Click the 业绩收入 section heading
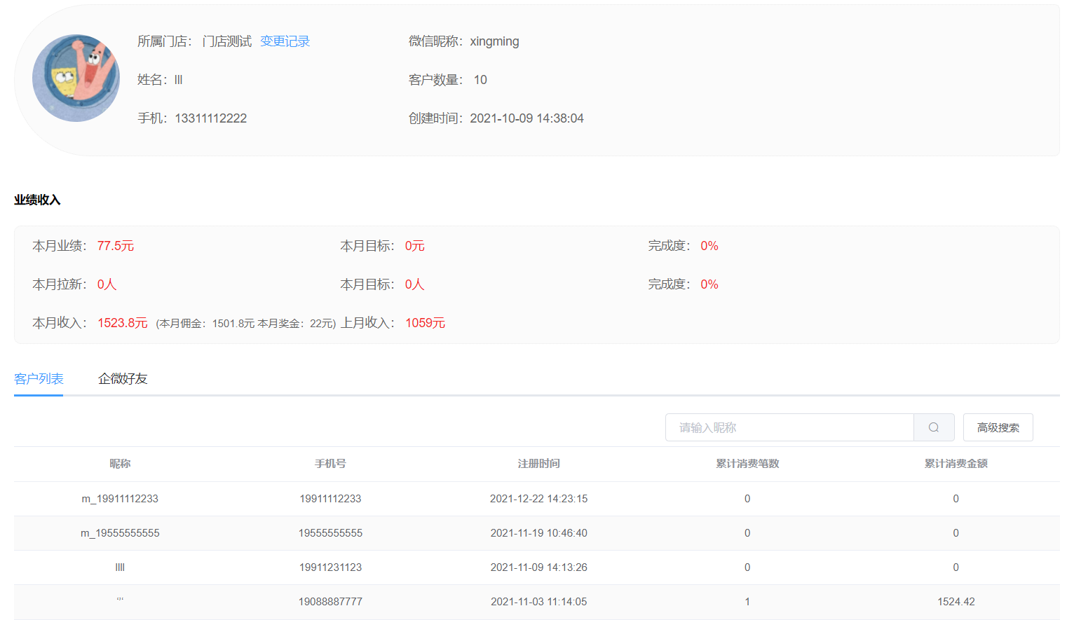Image resolution: width=1067 pixels, height=620 pixels. [37, 200]
